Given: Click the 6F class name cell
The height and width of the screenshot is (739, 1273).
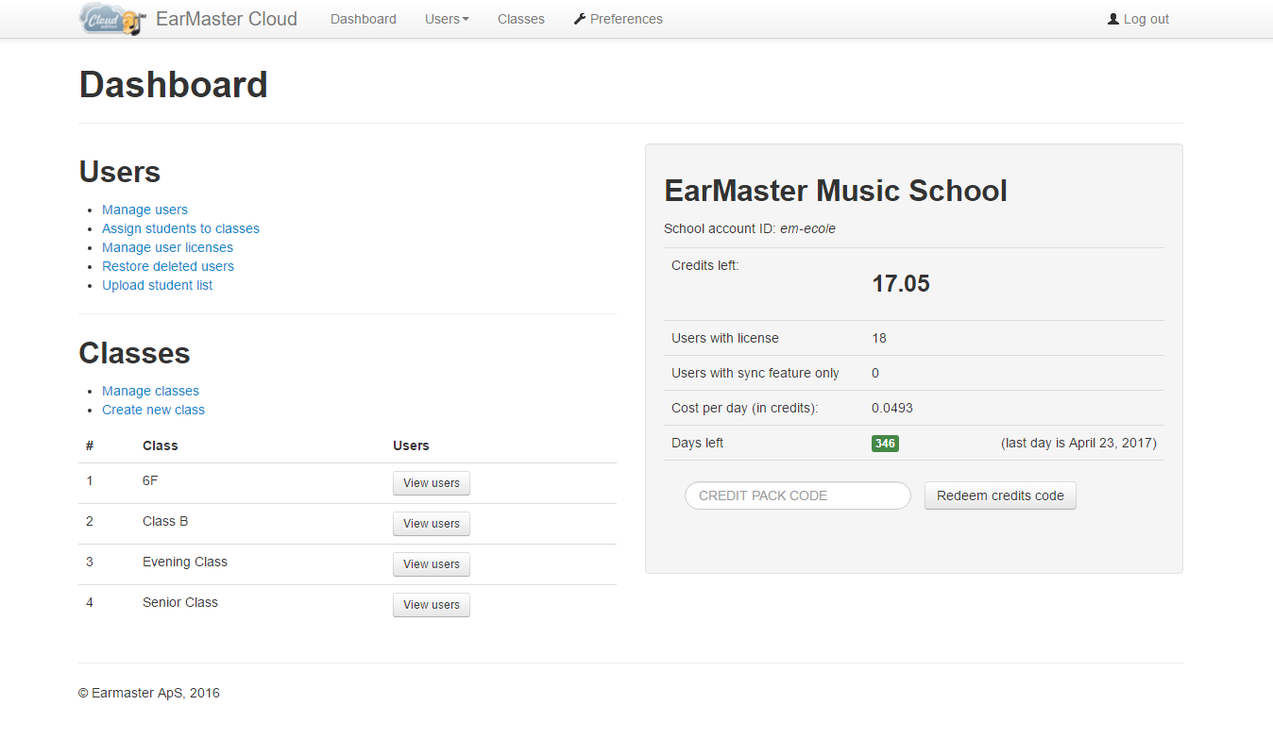Looking at the screenshot, I should 150,480.
